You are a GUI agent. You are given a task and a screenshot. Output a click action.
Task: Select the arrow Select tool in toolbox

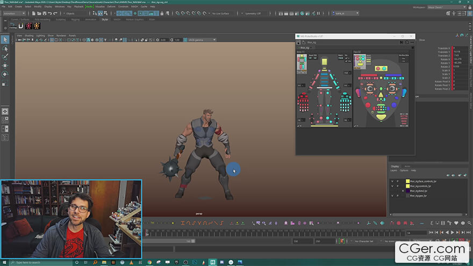tap(5, 39)
